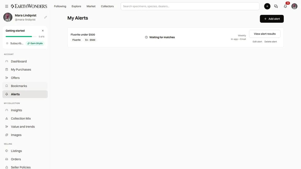Click Mara Lindqvist sidebar profile picture

(8, 17)
